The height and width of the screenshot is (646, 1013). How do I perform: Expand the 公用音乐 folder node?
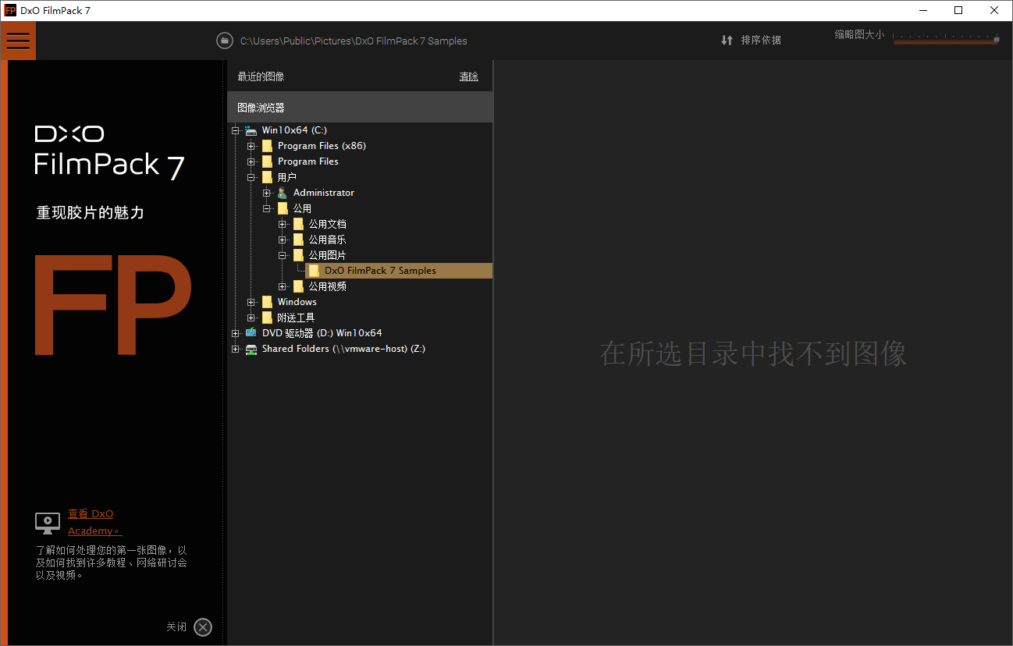282,240
